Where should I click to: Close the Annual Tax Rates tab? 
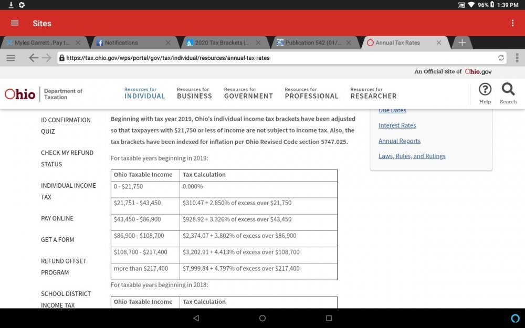point(438,43)
